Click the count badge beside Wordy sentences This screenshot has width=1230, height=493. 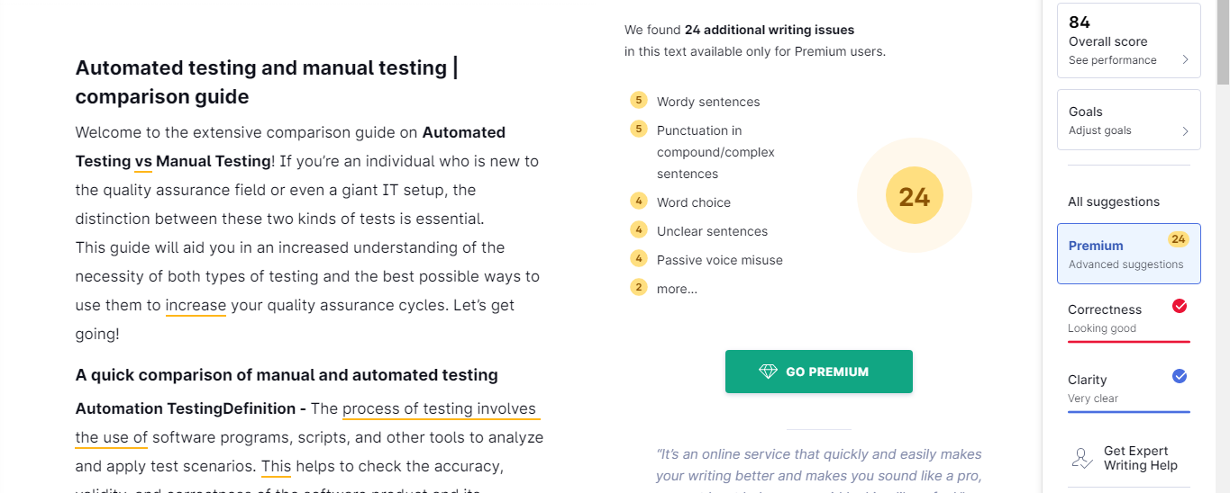pos(639,100)
